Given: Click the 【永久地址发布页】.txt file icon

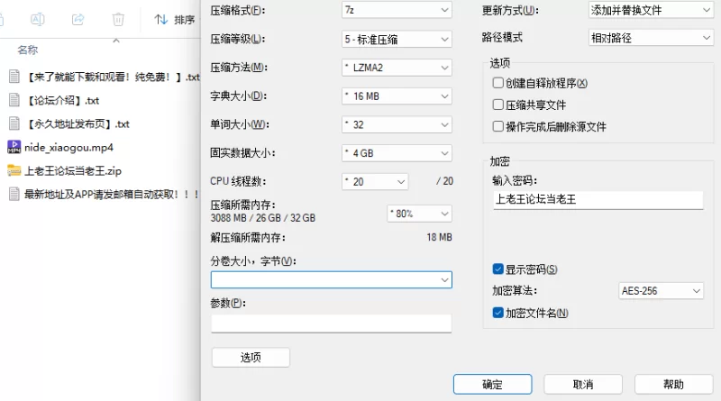Looking at the screenshot, I should pyautogui.click(x=14, y=123).
